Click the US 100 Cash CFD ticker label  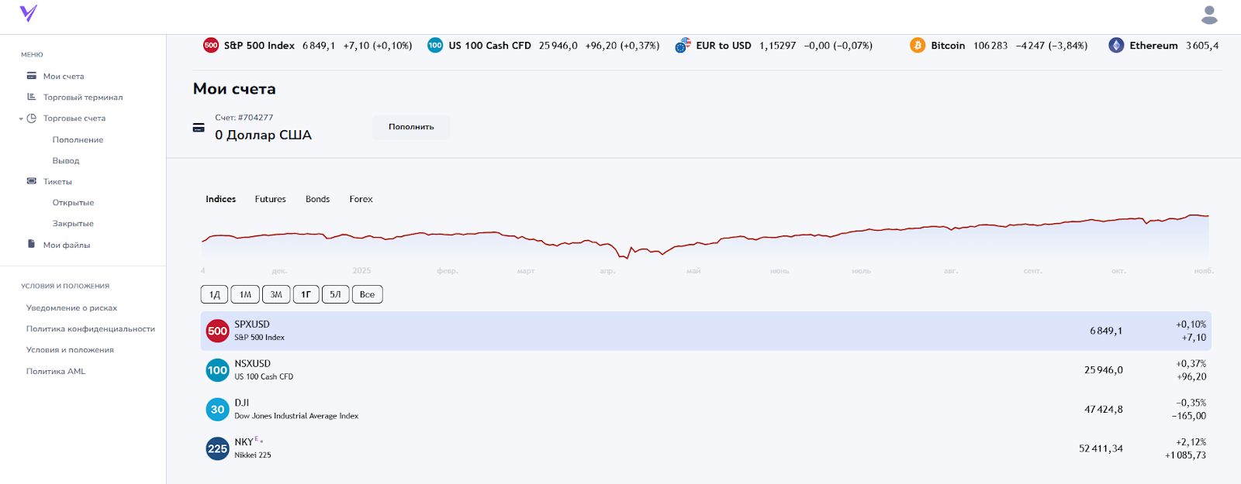(x=489, y=46)
